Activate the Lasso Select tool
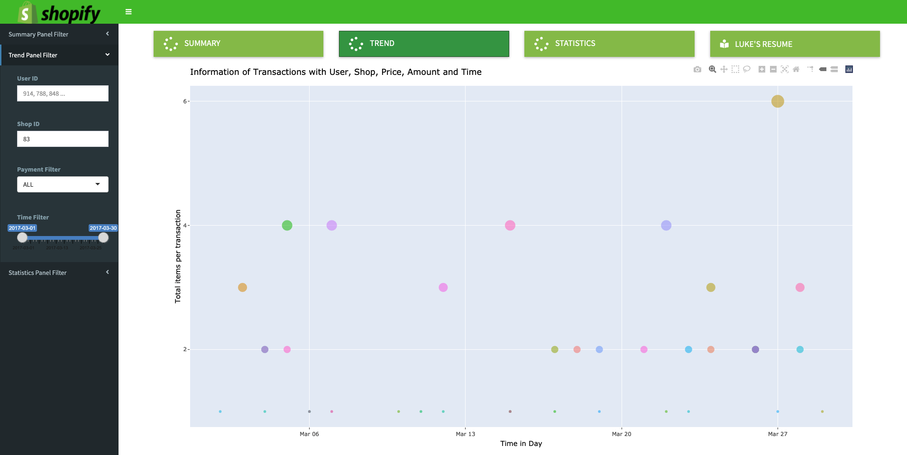This screenshot has height=455, width=907. (x=747, y=69)
